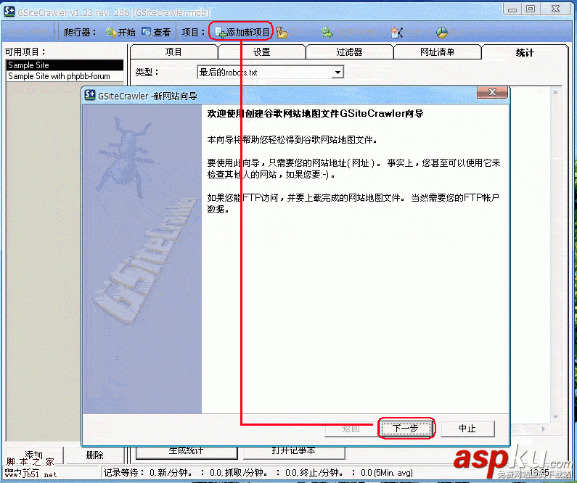Open the 过滤器 tab
Screen dimensions: 577x483
point(349,51)
